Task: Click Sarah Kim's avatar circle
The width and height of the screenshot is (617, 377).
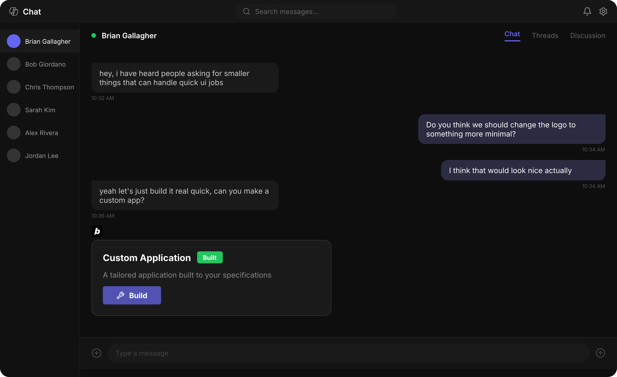Action: click(14, 110)
